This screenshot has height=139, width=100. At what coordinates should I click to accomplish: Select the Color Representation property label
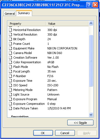pos(27,62)
